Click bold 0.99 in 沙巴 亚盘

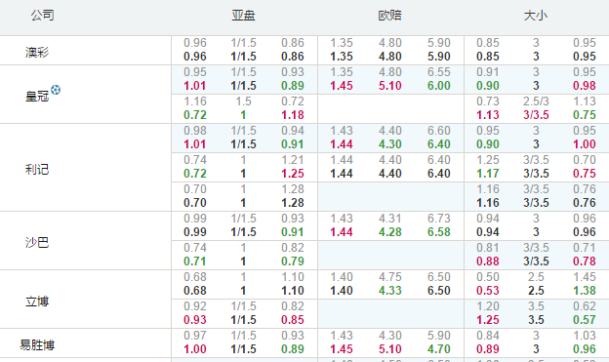[x=195, y=232]
